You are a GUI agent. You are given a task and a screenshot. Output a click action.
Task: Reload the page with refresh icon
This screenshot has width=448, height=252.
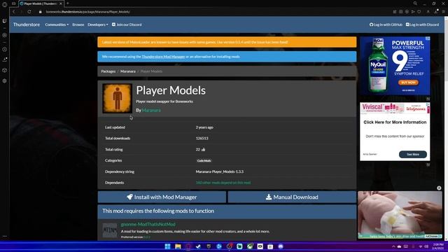click(x=29, y=12)
